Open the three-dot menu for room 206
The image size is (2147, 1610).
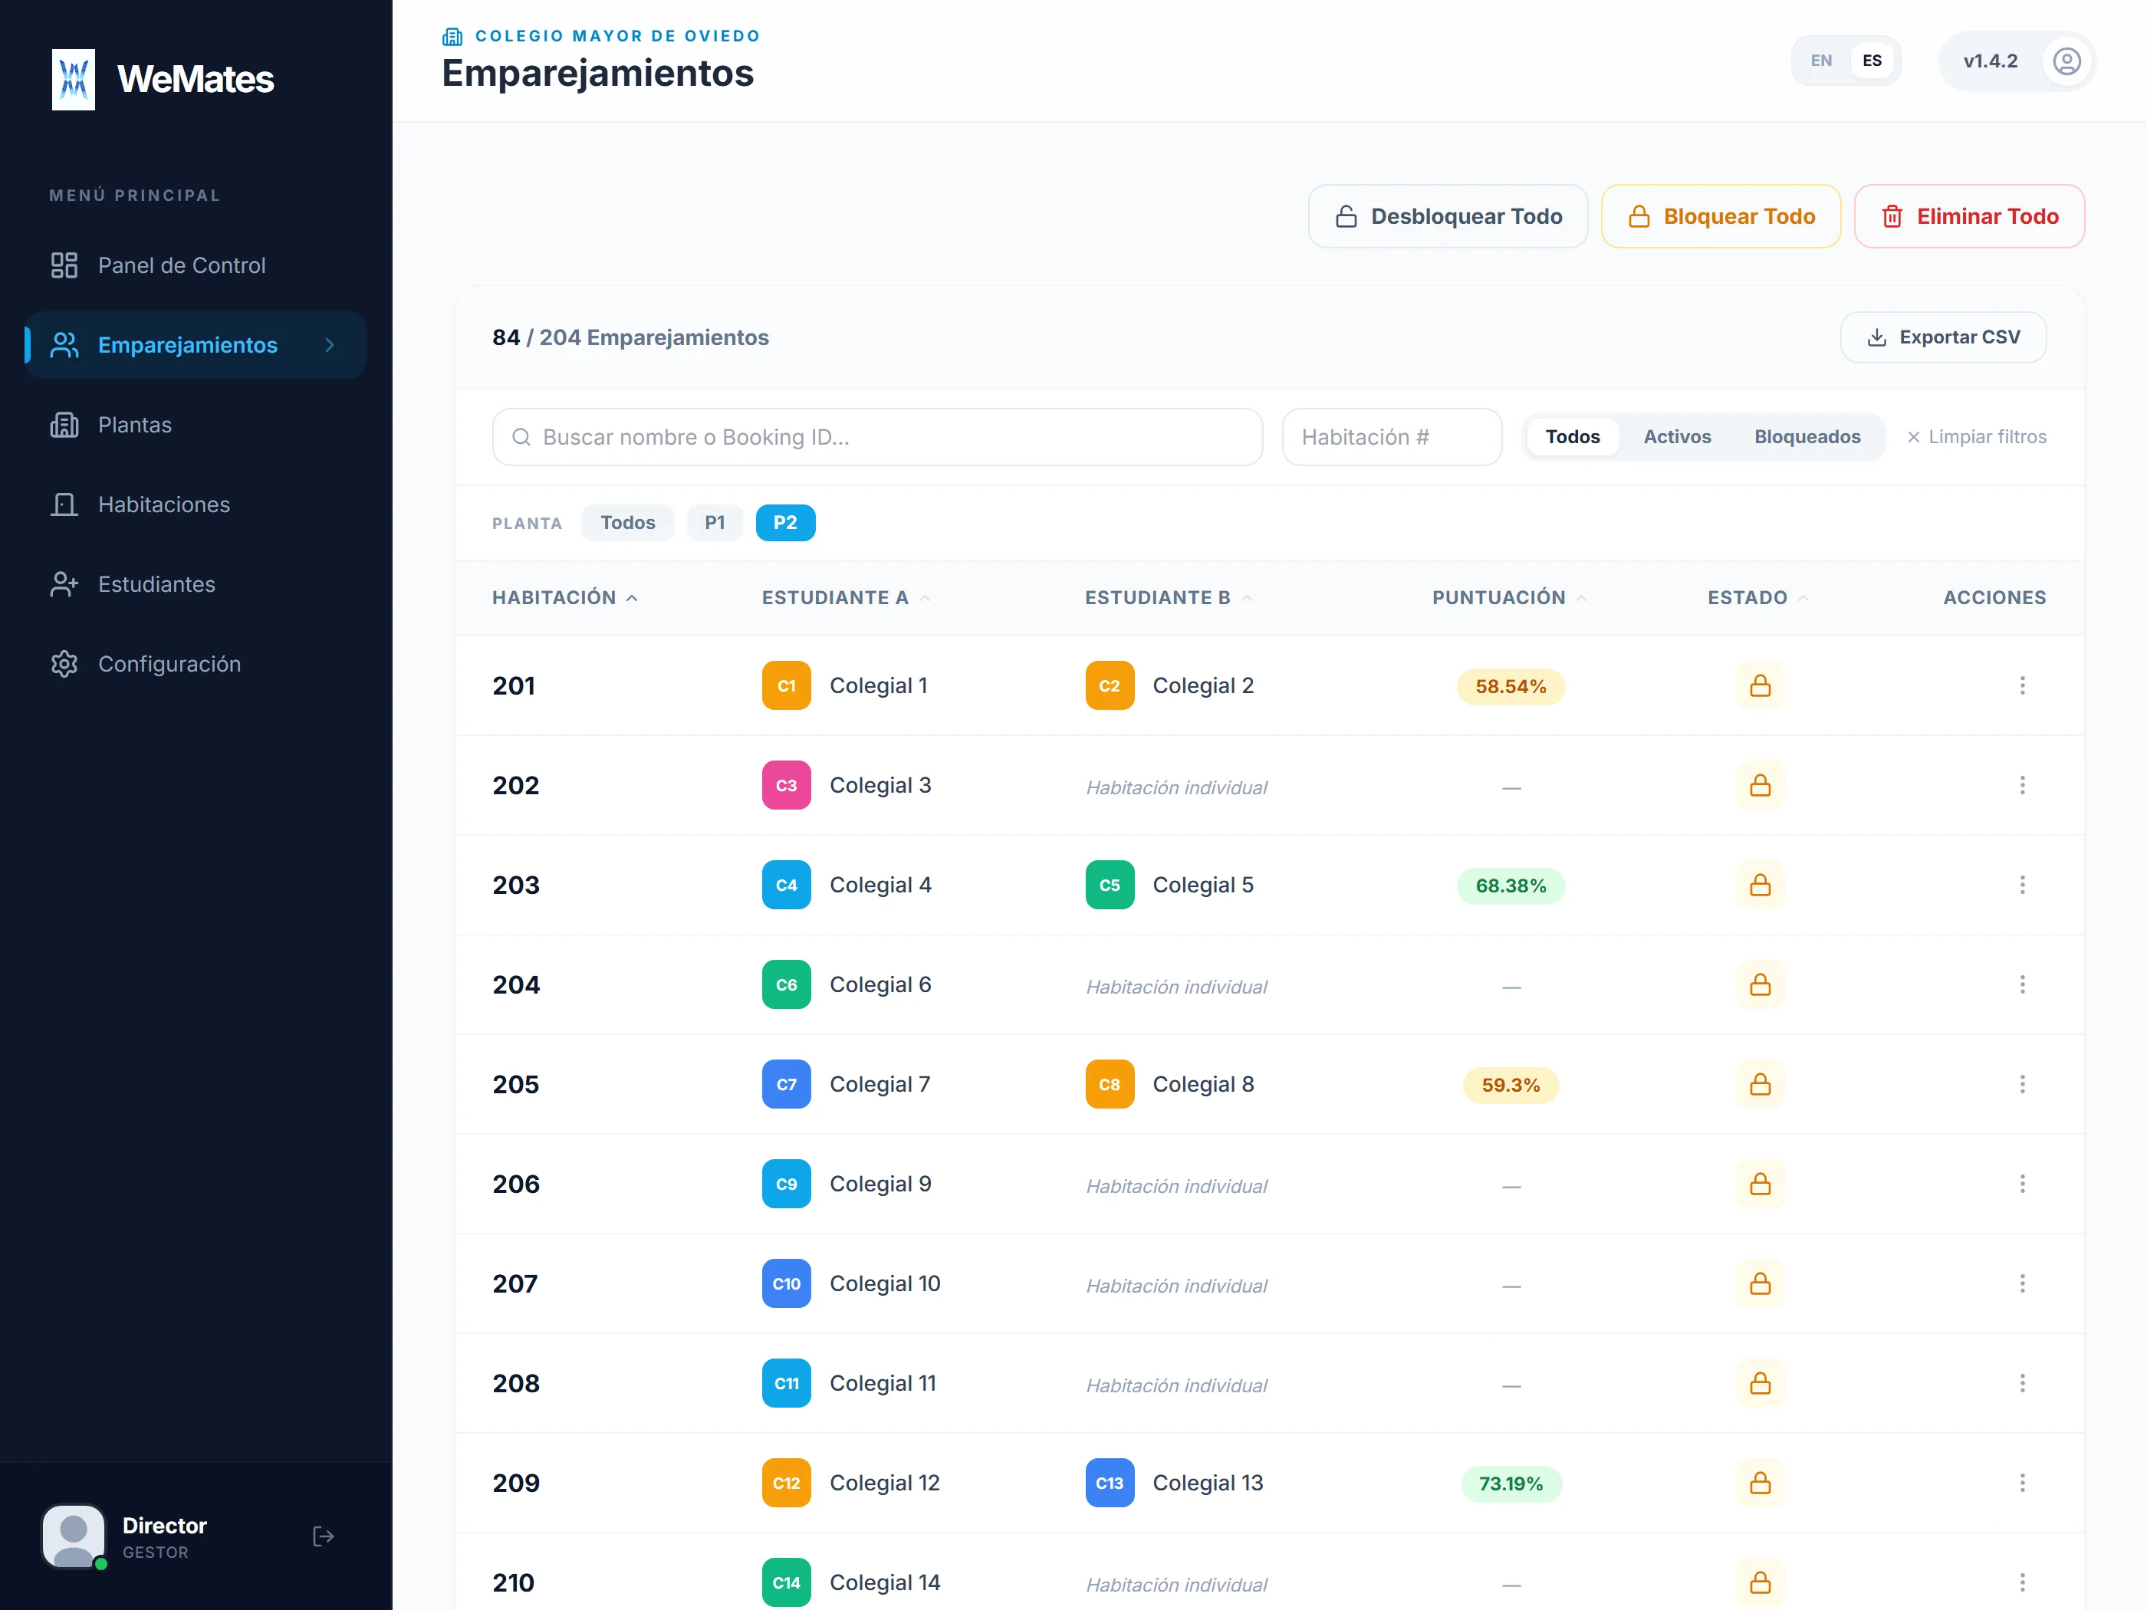click(x=2022, y=1184)
